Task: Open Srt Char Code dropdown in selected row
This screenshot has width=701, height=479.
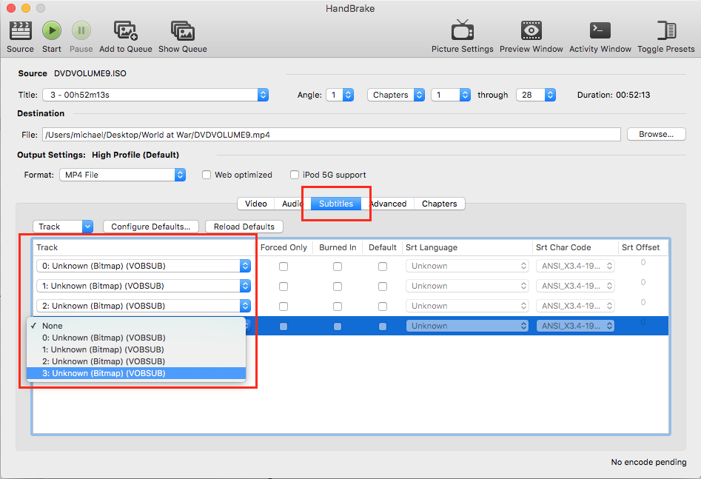Action: pyautogui.click(x=575, y=326)
